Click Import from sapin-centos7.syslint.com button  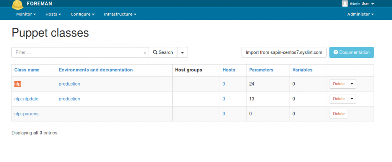[x=284, y=52]
